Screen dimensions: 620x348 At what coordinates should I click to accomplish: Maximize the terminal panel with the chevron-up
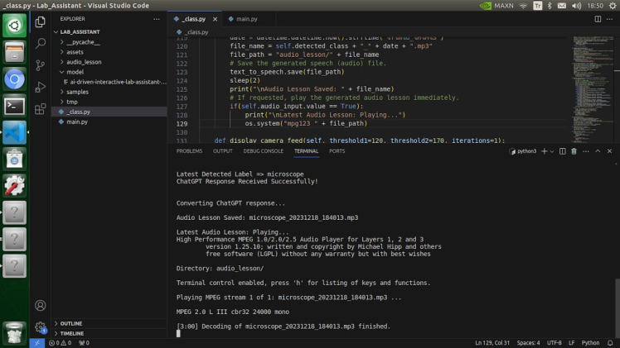(x=598, y=151)
